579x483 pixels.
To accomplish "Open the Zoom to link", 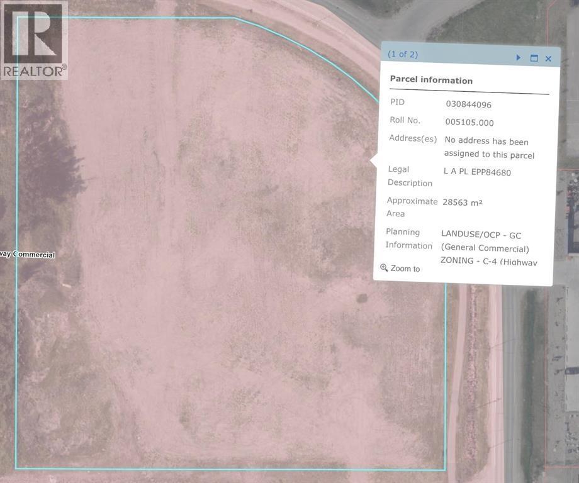I will [x=405, y=268].
